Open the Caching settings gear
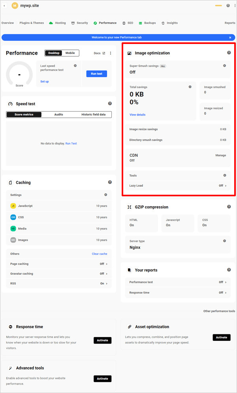Screen dimensions: 237x393 click(105, 195)
